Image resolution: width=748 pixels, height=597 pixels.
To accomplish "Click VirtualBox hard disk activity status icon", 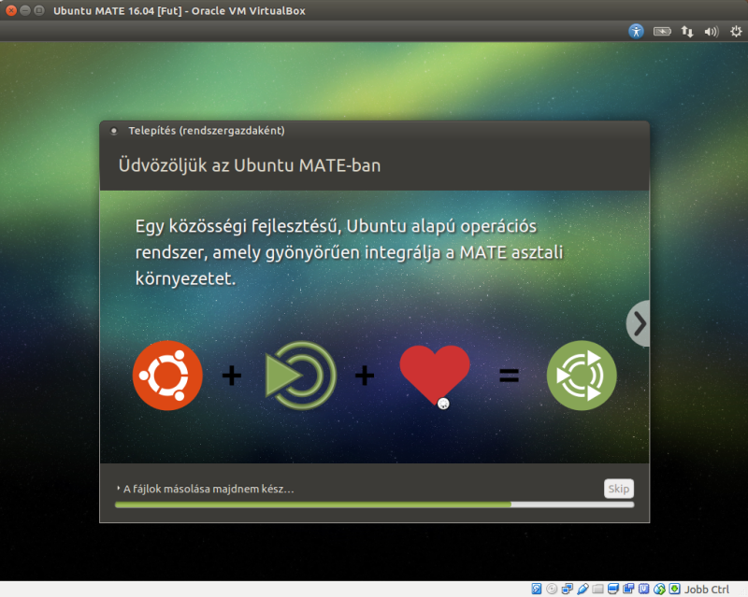I will click(x=537, y=589).
